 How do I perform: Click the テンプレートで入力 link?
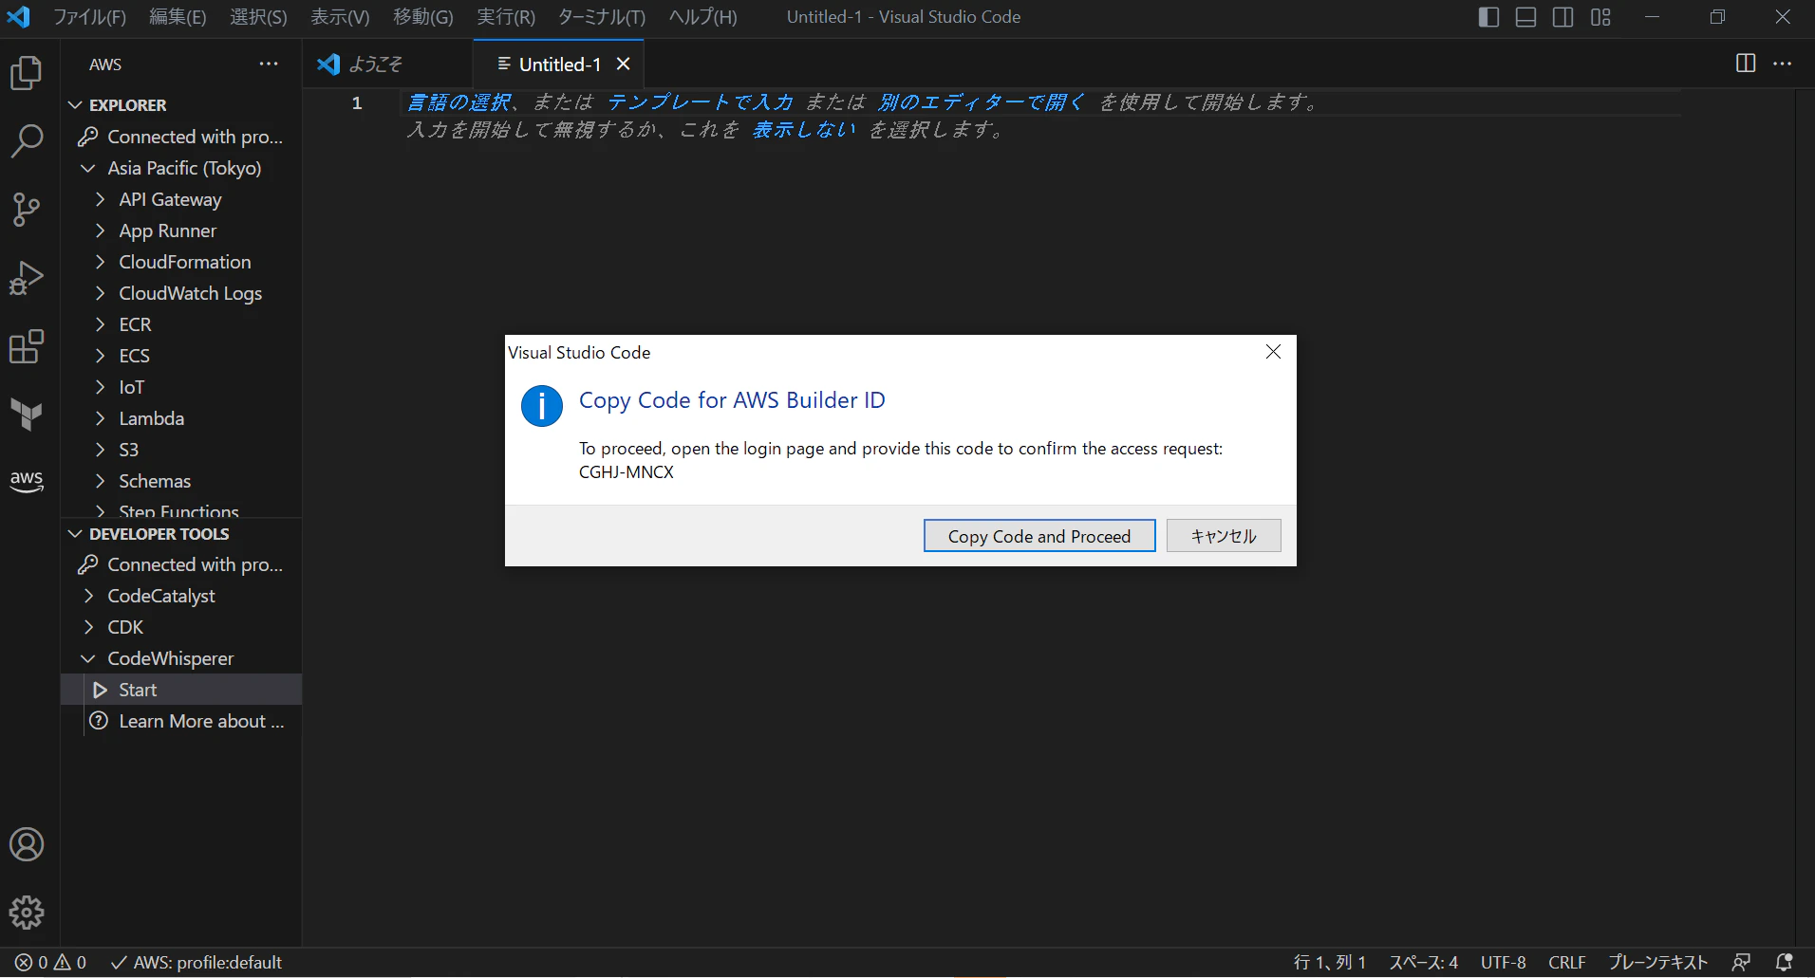point(701,102)
